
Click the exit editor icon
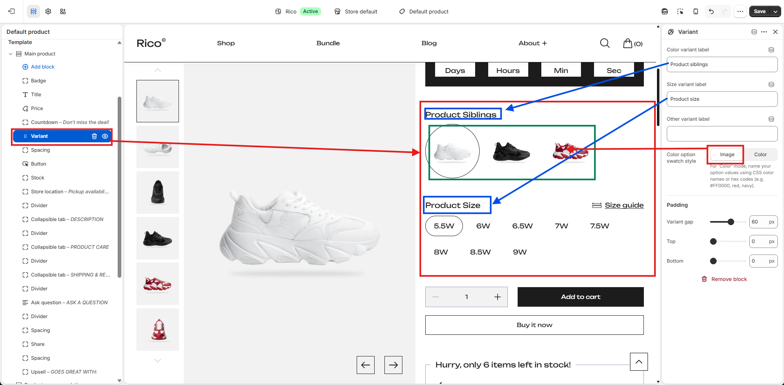11,11
